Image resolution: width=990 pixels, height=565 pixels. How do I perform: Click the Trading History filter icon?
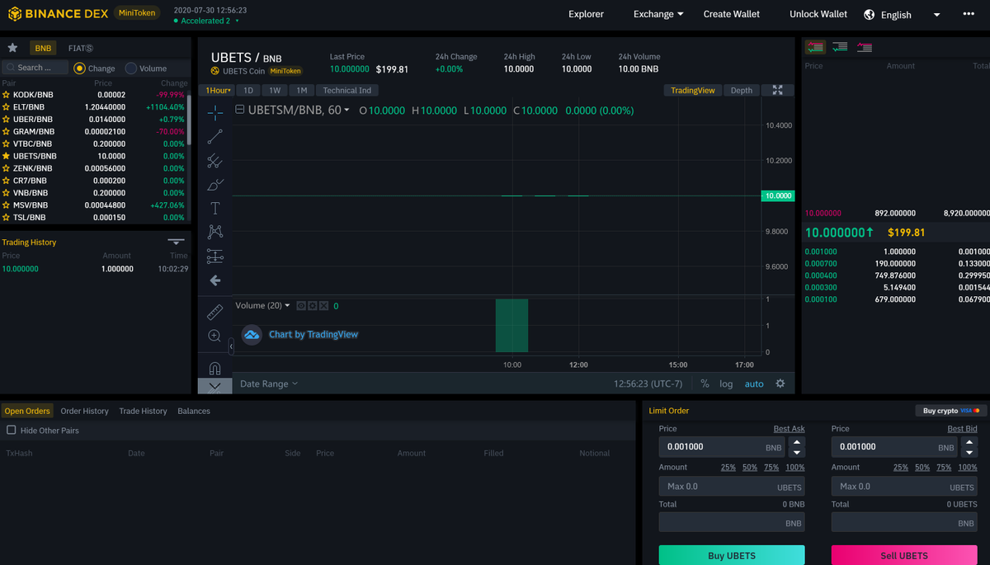176,242
